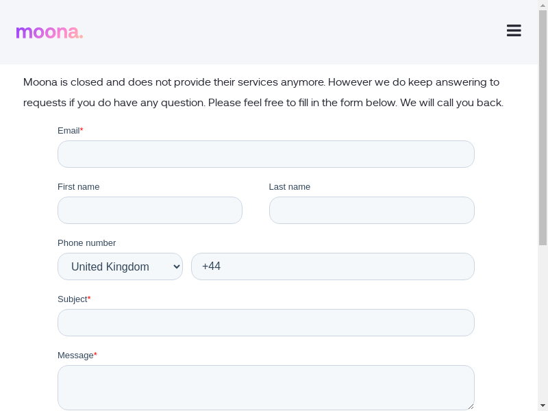Click the First name label
548x411 pixels.
coord(78,186)
